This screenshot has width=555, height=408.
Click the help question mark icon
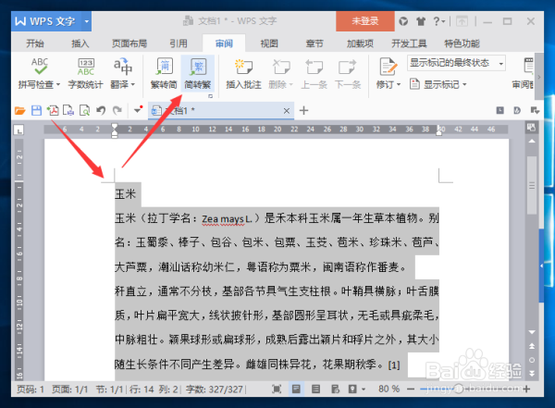coord(437,21)
